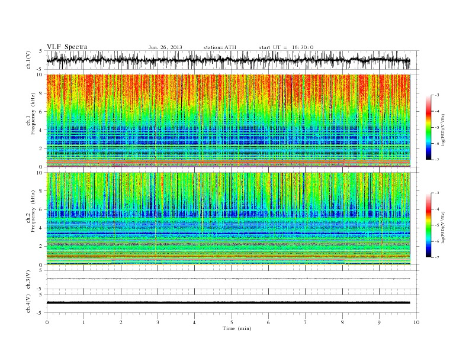The height and width of the screenshot is (362, 469).
Task: Click the color bar beside the ch.1 spectrogram
Action: (428, 128)
